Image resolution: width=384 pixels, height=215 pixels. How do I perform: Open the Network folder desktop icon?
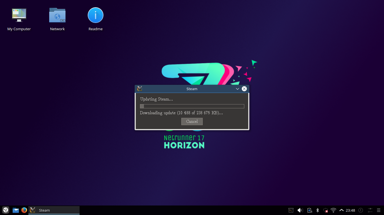(x=57, y=19)
